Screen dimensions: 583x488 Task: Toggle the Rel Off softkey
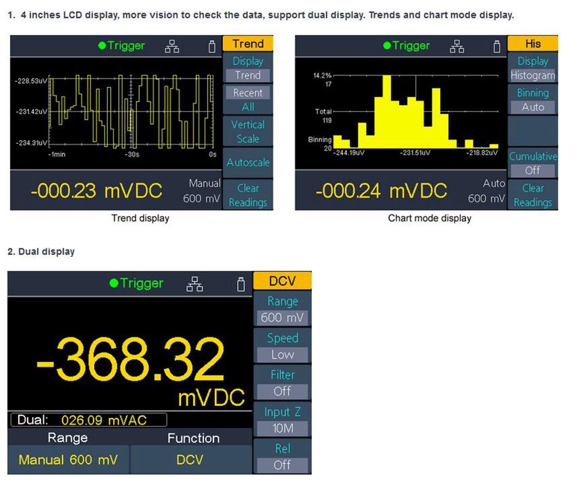[282, 457]
